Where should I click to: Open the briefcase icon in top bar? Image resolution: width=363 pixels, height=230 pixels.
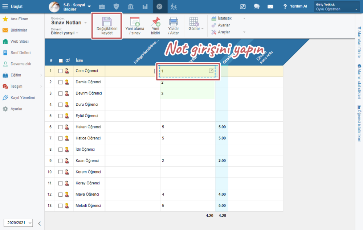click(102, 7)
